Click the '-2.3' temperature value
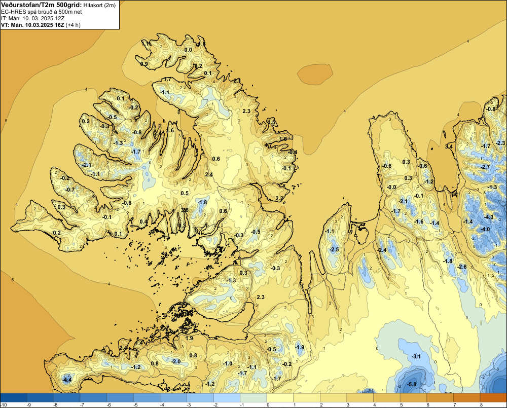Viewport: 507px width, 408px height. click(500, 143)
